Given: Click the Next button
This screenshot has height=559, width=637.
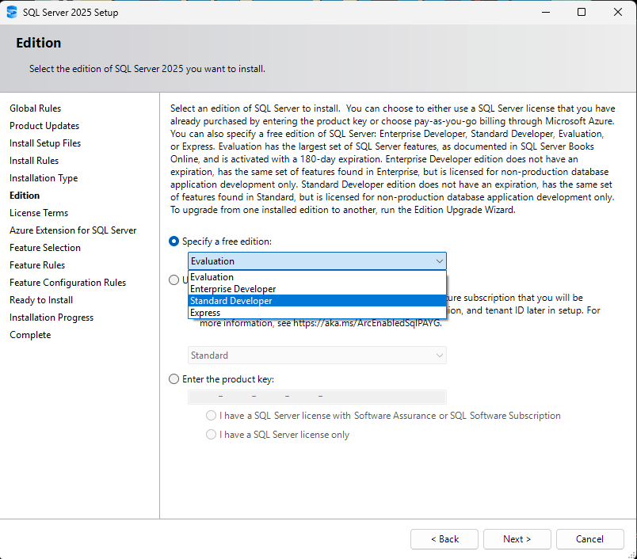Looking at the screenshot, I should click(517, 539).
